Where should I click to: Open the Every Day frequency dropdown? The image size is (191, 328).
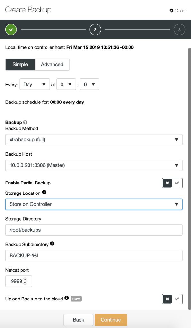[35, 84]
